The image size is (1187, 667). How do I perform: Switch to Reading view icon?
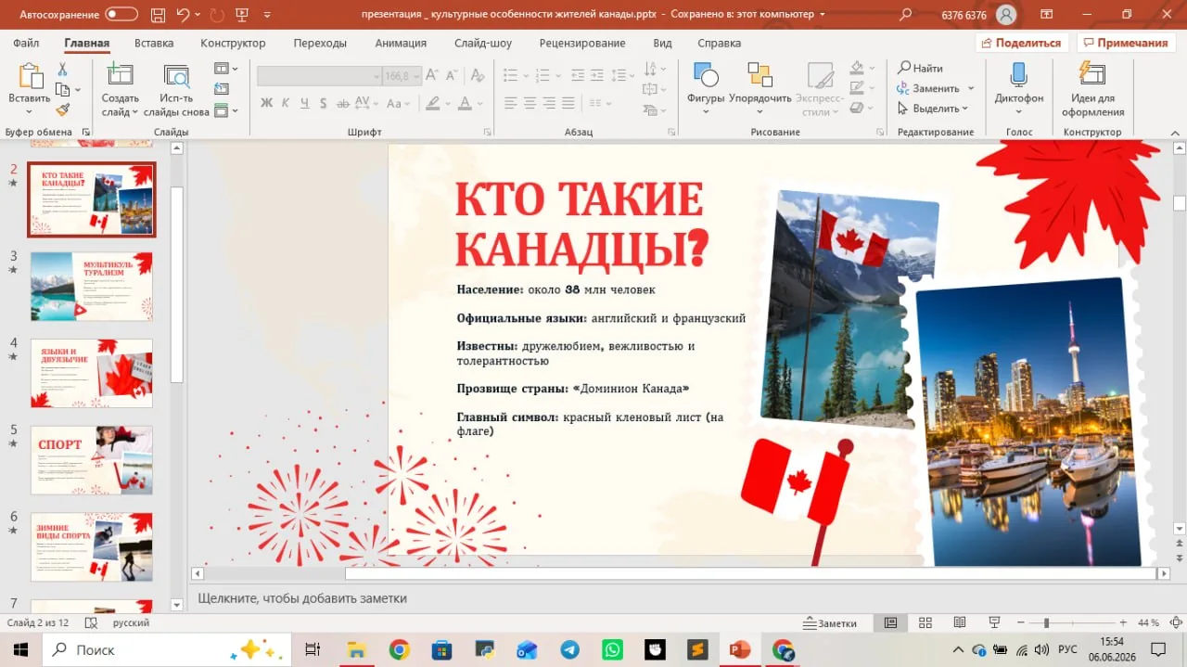tap(959, 623)
